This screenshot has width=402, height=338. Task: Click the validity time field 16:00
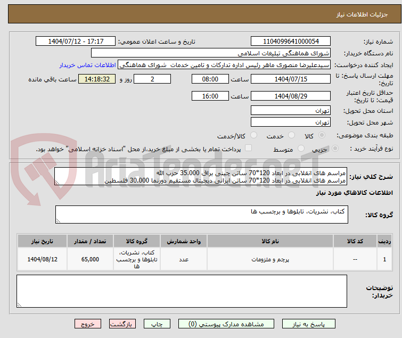click(x=210, y=96)
